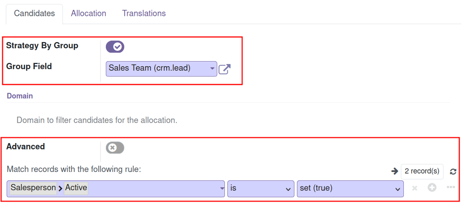Screen dimensions: 463x206
Task: Add a new rule with plus icon
Action: pos(432,188)
